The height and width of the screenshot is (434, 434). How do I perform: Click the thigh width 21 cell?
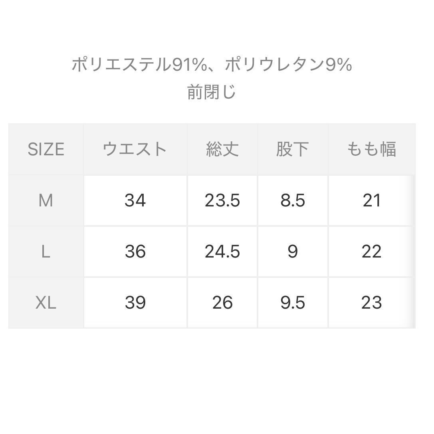coord(371,200)
